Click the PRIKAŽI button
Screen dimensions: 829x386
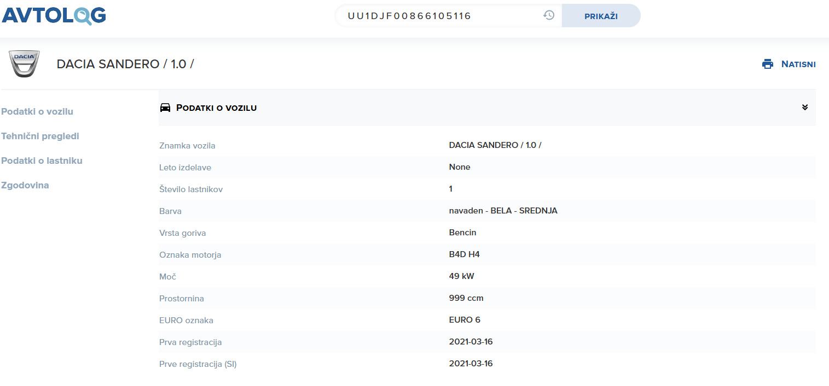click(x=601, y=16)
